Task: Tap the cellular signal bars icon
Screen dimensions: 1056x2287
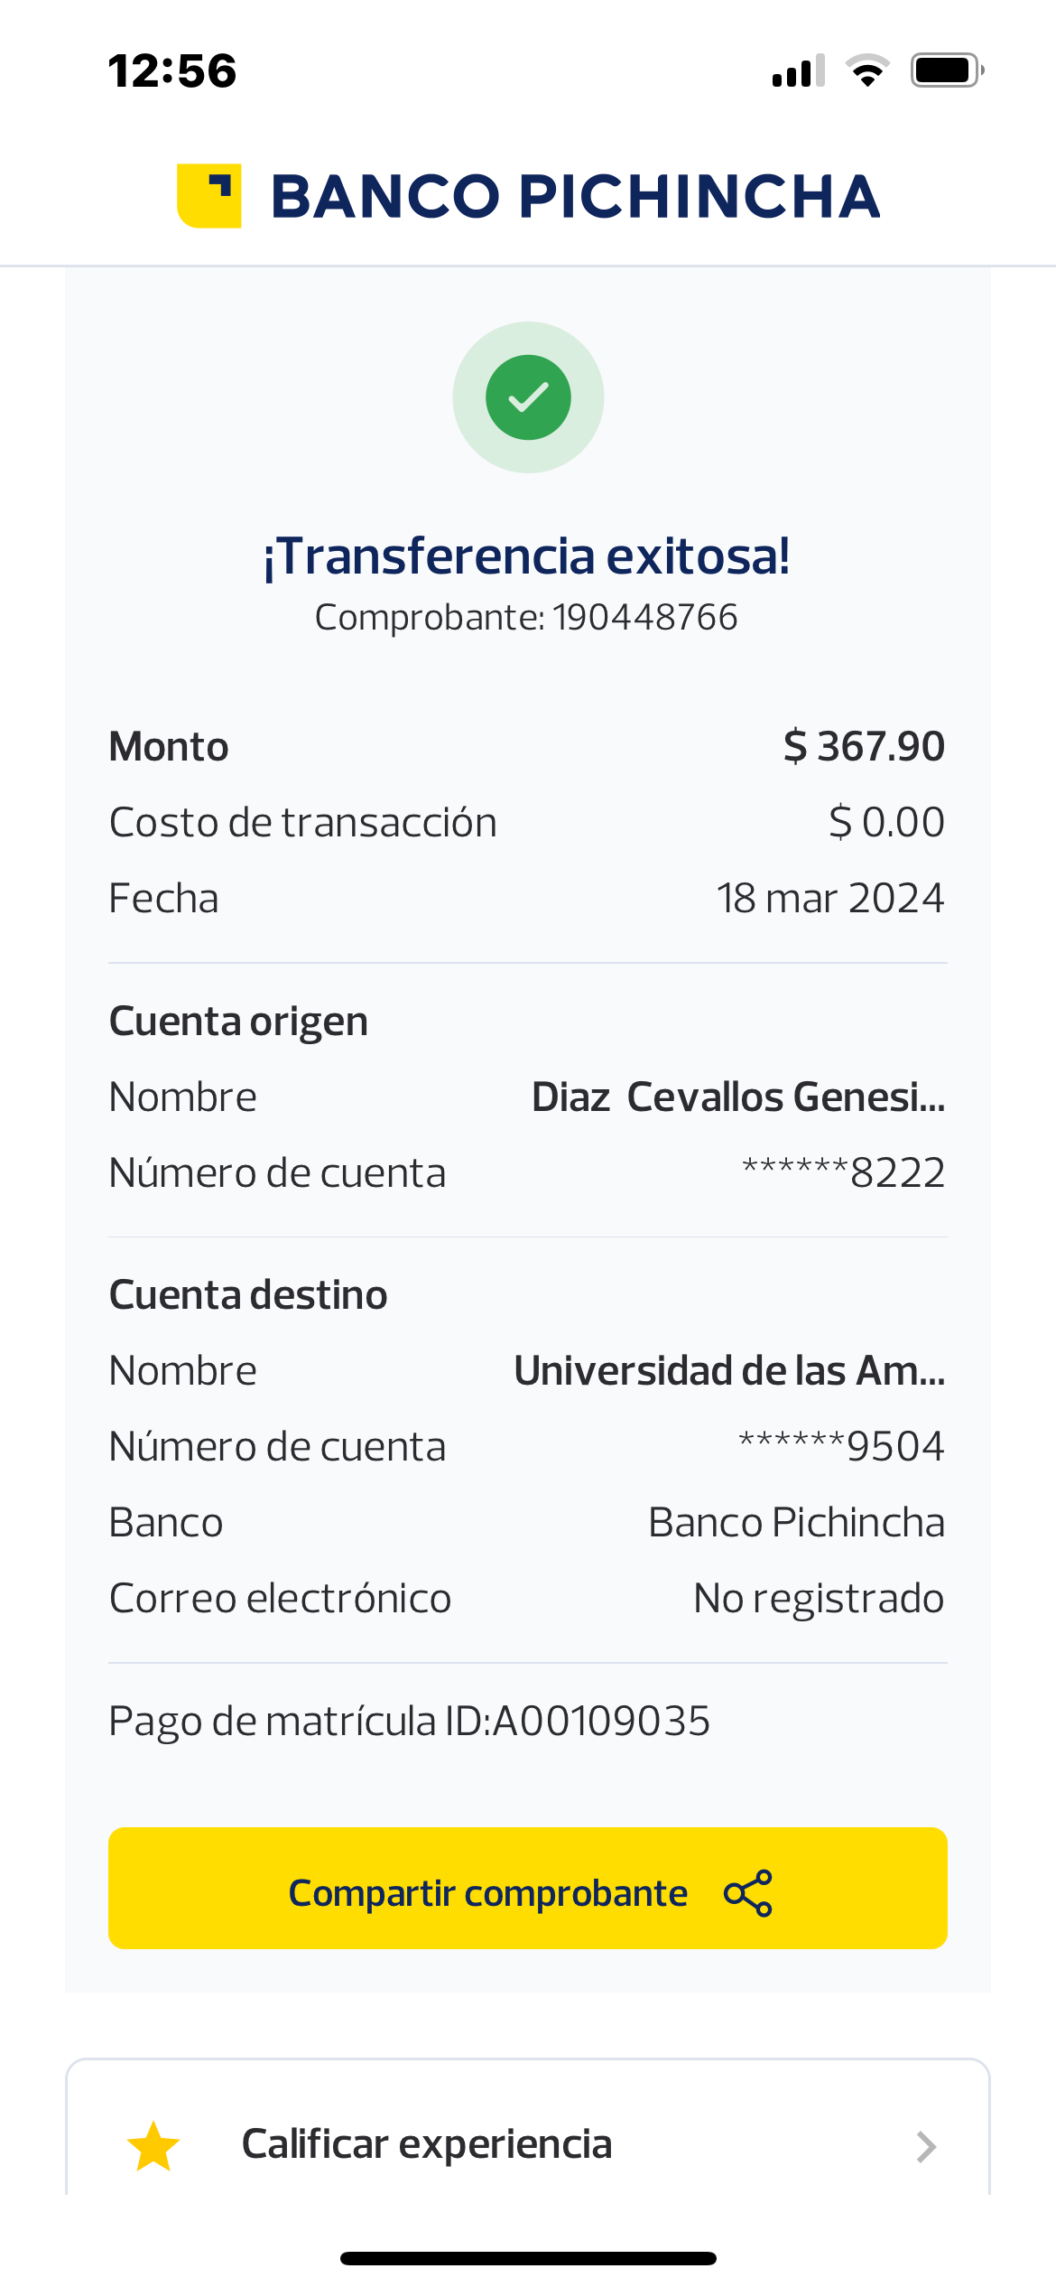Action: point(798,71)
